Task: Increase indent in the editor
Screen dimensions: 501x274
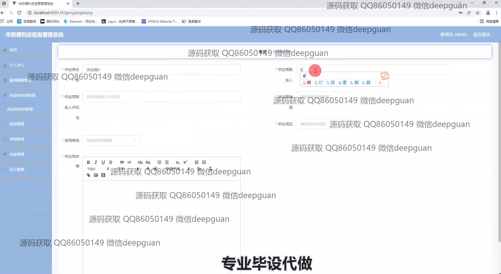Action: pyautogui.click(x=204, y=162)
